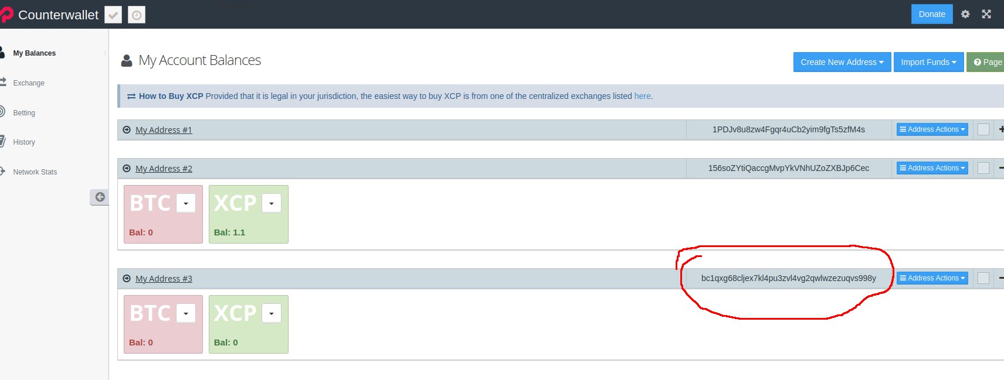Open History in sidebar
The height and width of the screenshot is (380, 1004).
pyautogui.click(x=24, y=142)
